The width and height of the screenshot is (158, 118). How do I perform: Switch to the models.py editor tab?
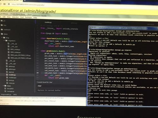click(x=48, y=22)
